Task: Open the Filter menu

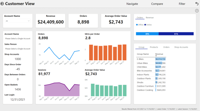Action: click(182, 4)
